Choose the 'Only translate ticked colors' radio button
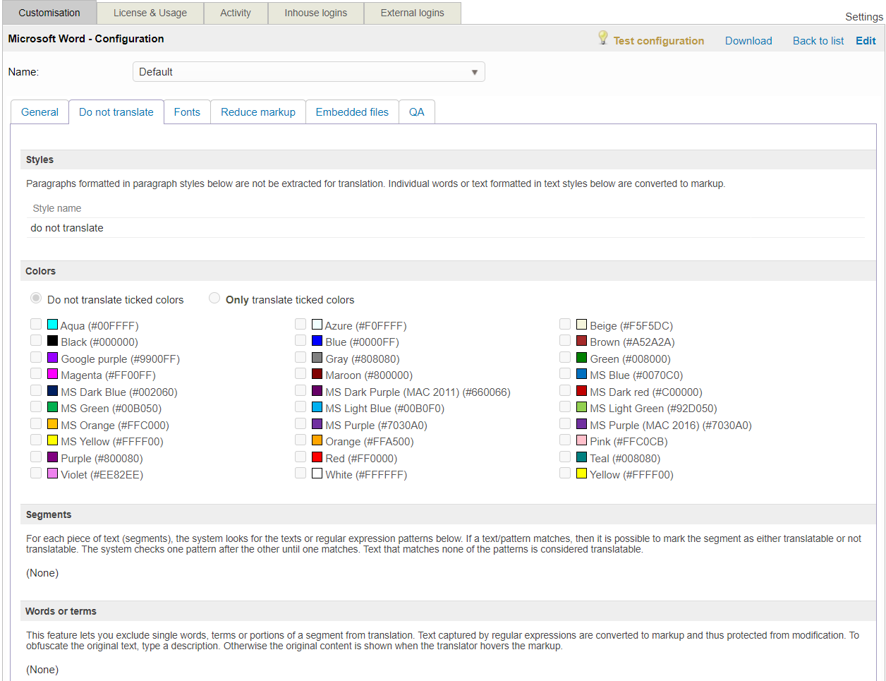 214,299
